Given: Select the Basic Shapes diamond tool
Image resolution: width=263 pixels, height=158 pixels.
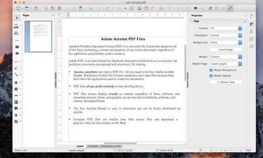Looking at the screenshot, I should click(x=16, y=83).
